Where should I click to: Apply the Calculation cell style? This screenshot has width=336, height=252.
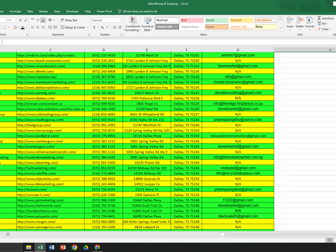tap(266, 20)
